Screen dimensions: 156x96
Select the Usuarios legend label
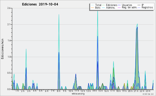pyautogui.click(x=127, y=5)
